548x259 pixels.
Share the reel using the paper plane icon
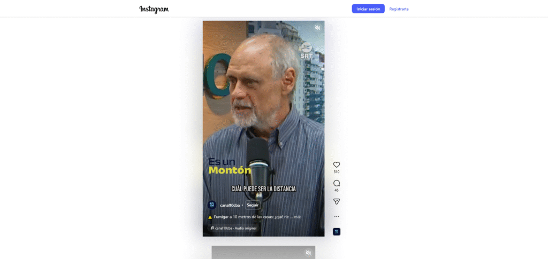coord(337,201)
